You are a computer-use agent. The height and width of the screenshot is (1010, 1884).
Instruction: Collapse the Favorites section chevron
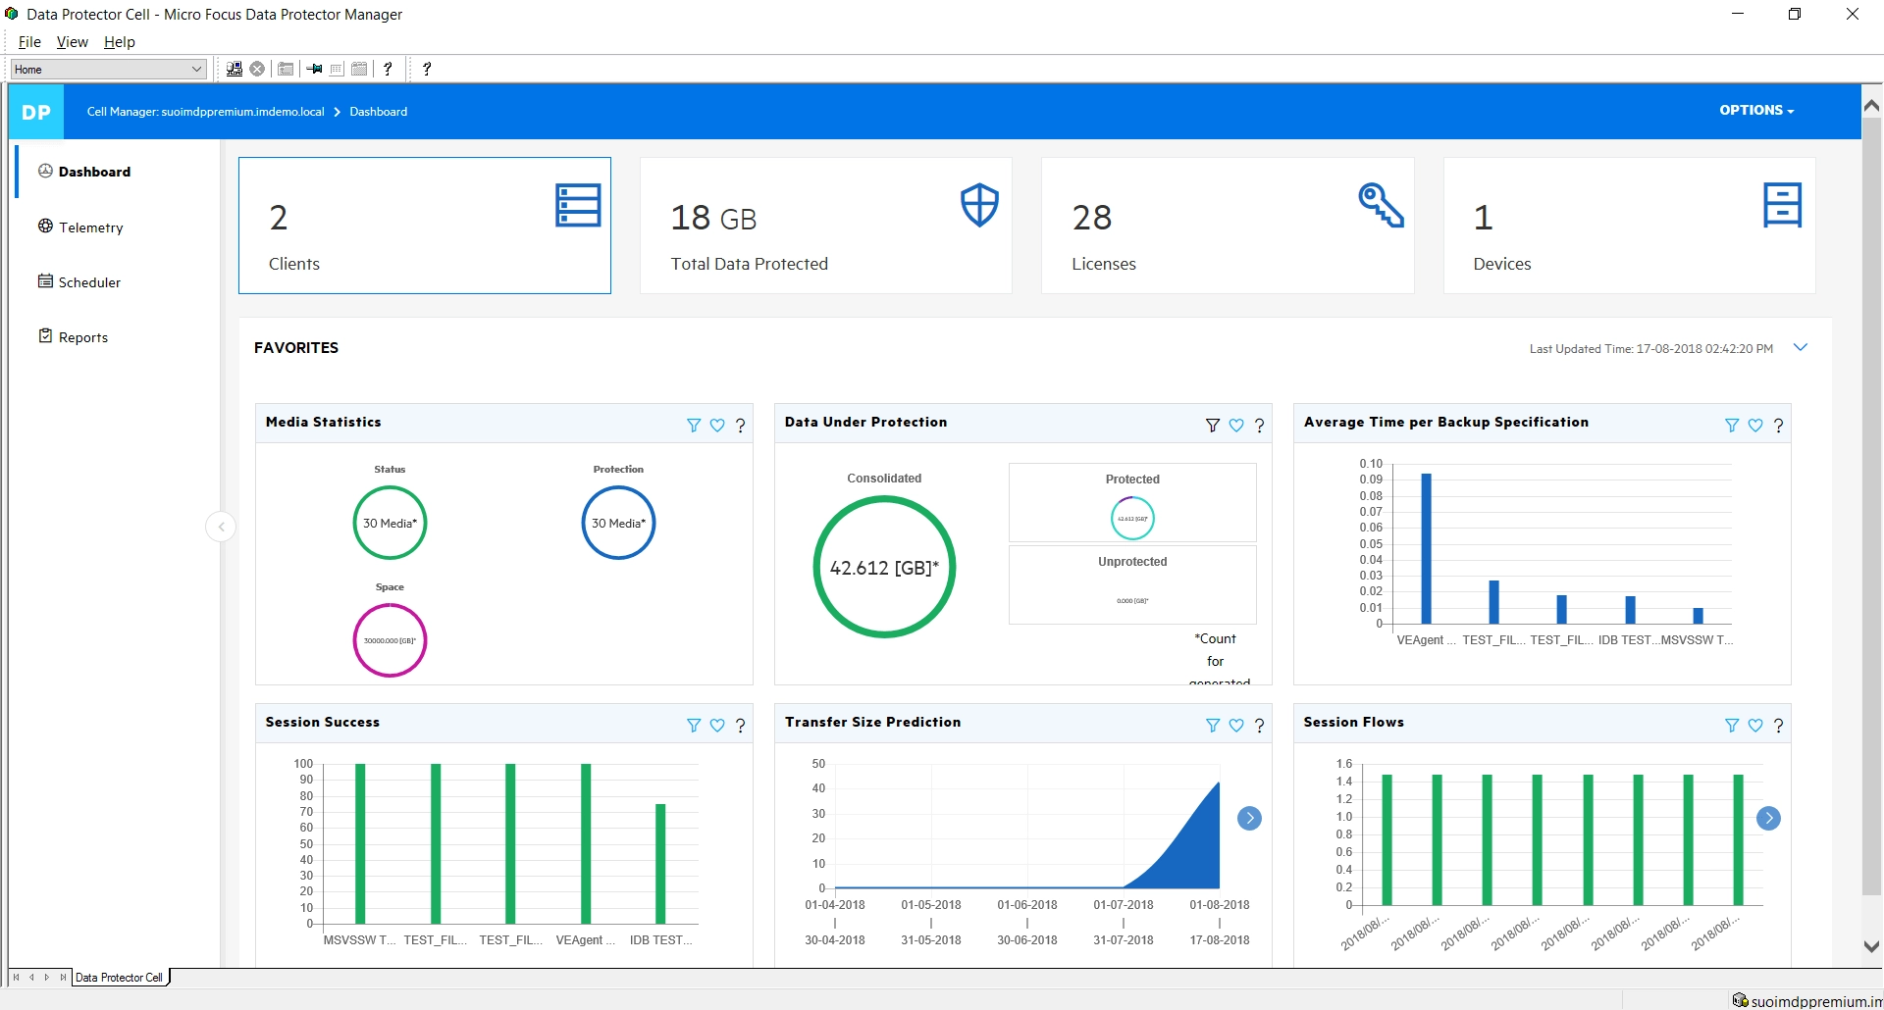(x=1801, y=347)
